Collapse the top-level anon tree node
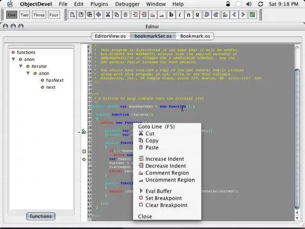The image size is (305, 229). pos(13,59)
